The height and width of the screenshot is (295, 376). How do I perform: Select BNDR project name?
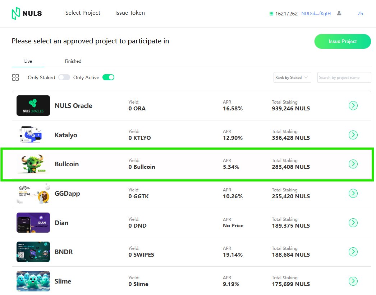tap(64, 252)
